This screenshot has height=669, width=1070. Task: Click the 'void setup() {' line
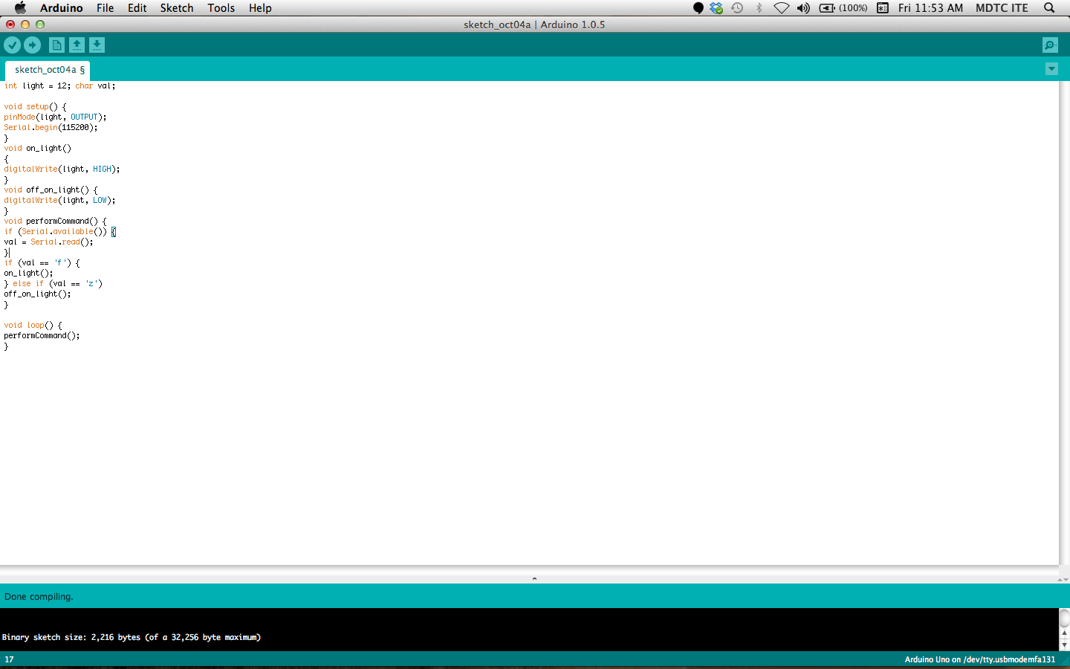tap(35, 107)
